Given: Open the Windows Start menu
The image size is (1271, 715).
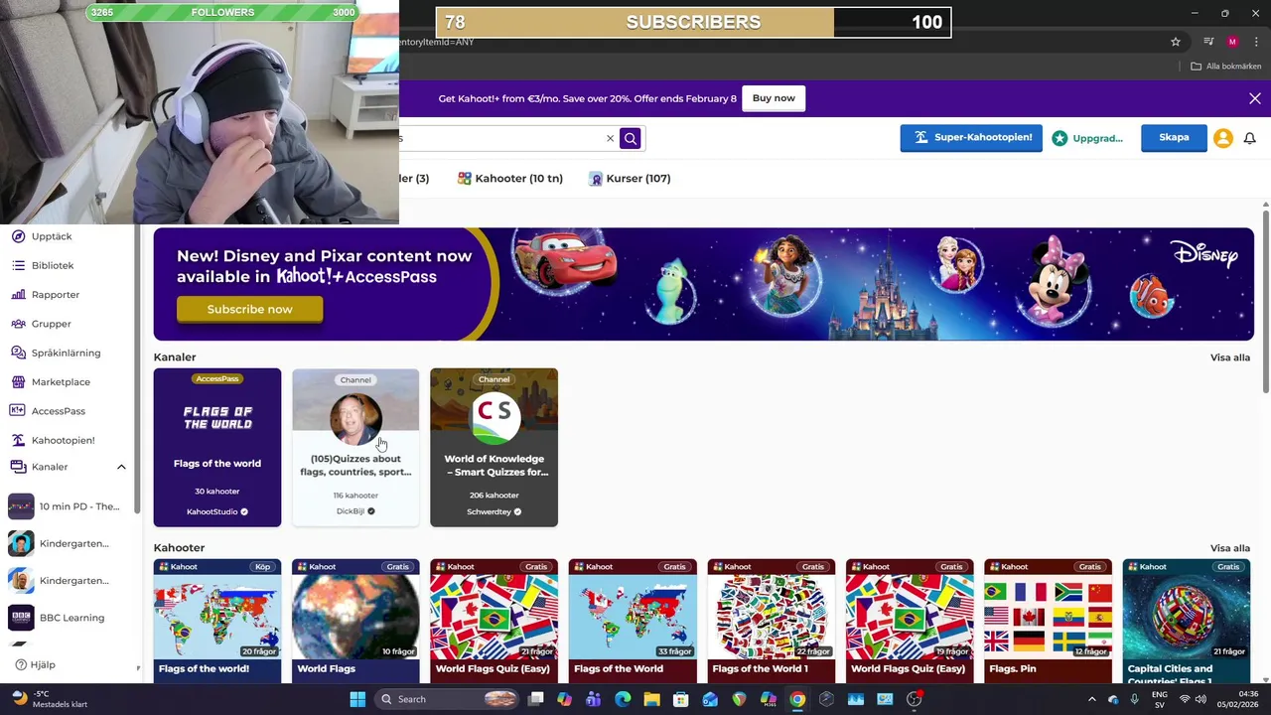Looking at the screenshot, I should (357, 699).
